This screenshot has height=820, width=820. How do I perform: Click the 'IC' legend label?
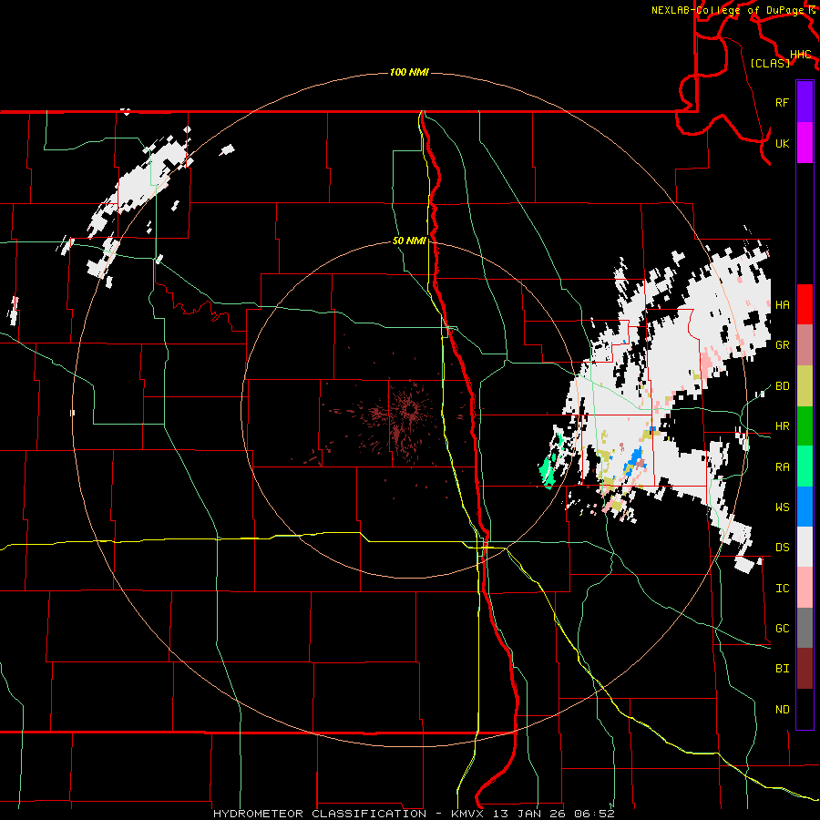point(782,589)
